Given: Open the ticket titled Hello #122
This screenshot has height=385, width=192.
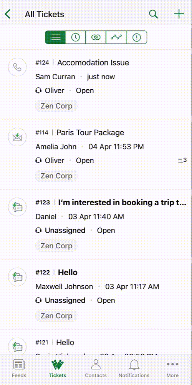Looking at the screenshot, I should pyautogui.click(x=96, y=295).
